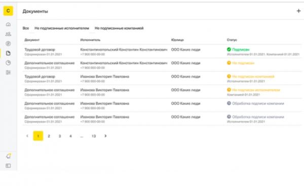Viewport: 304px width, 186px height.
Task: Open Трудовой договор for Константинопольский
Action: pyautogui.click(x=40, y=50)
